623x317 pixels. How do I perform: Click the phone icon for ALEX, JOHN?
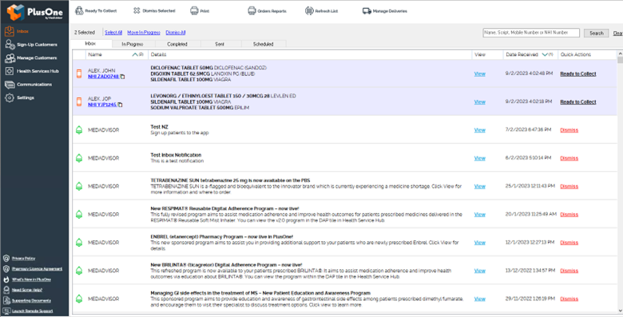79,73
